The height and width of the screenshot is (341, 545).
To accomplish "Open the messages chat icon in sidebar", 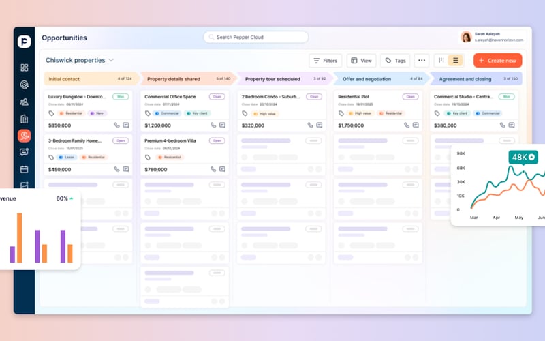I will click(25, 152).
